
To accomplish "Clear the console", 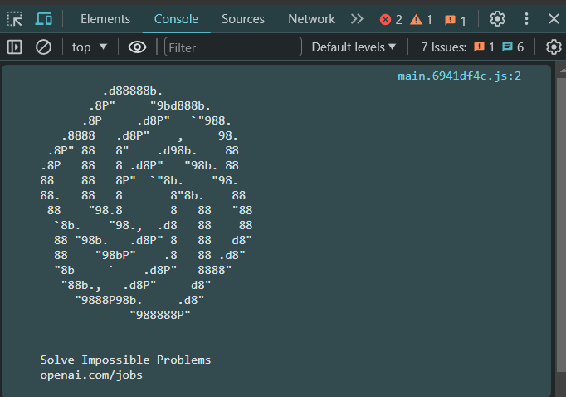I will click(x=43, y=47).
